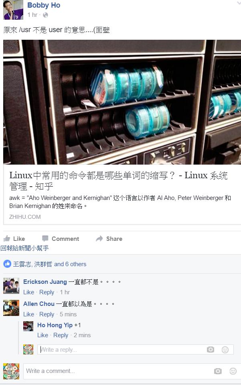This screenshot has height=385, width=241.
Task: Open post options dropdown arrow at top right
Action: [239, 3]
